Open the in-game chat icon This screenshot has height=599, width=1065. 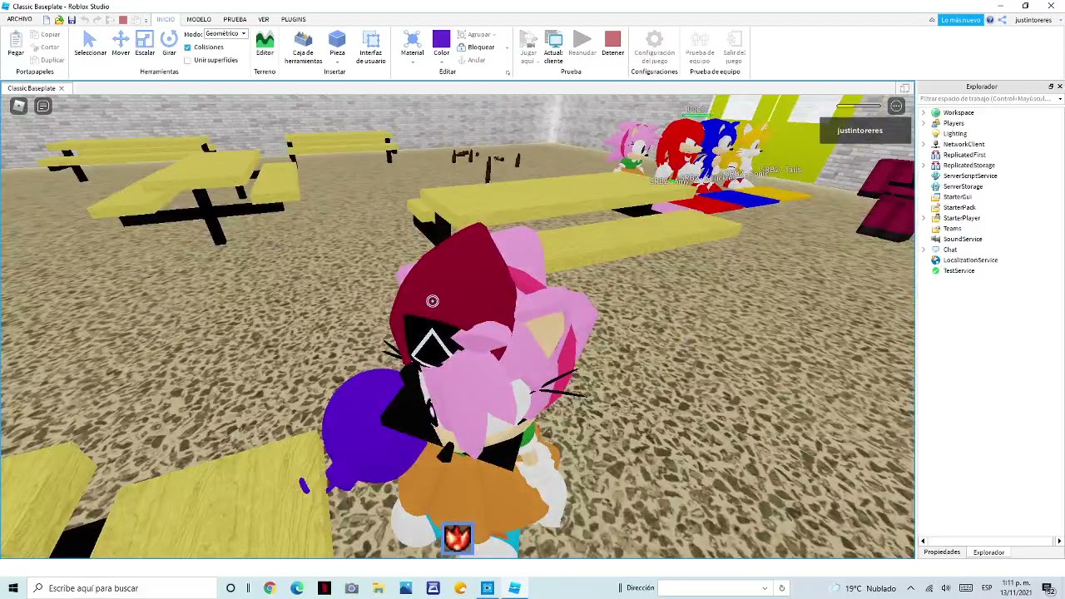(x=42, y=106)
